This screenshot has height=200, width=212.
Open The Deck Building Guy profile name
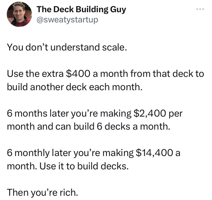click(81, 9)
